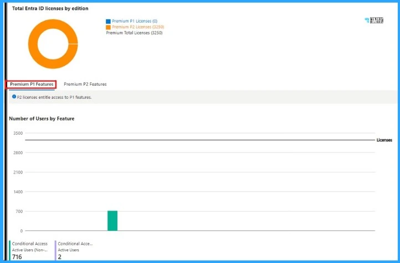Image resolution: width=400 pixels, height=263 pixels.
Task: Click the Number of Users by Feature heading
Action: coord(42,119)
